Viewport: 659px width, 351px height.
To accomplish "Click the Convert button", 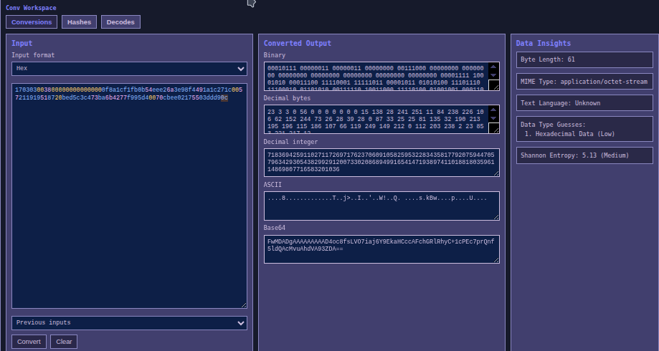I will [29, 342].
